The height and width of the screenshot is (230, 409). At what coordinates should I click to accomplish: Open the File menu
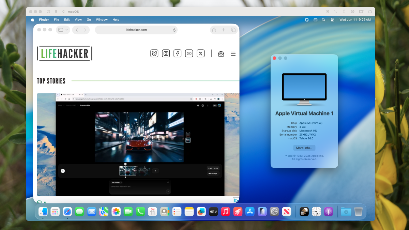[57, 20]
